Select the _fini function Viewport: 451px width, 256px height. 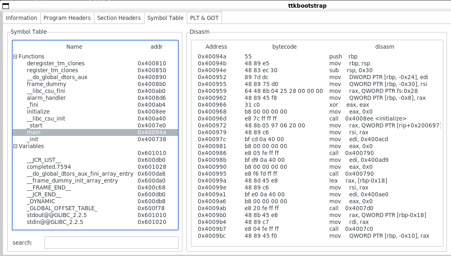(x=95, y=105)
